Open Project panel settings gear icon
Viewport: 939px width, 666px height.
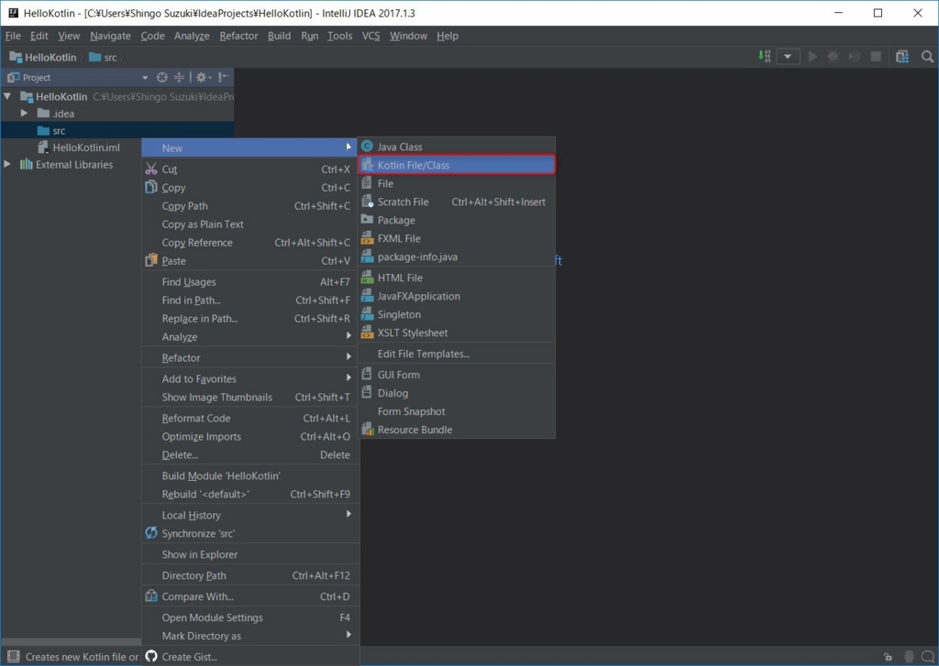[203, 77]
